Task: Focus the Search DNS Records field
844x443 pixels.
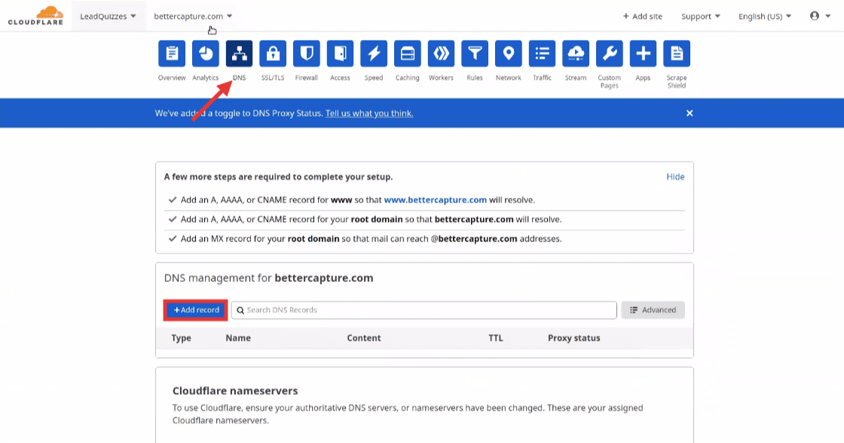Action: [424, 310]
